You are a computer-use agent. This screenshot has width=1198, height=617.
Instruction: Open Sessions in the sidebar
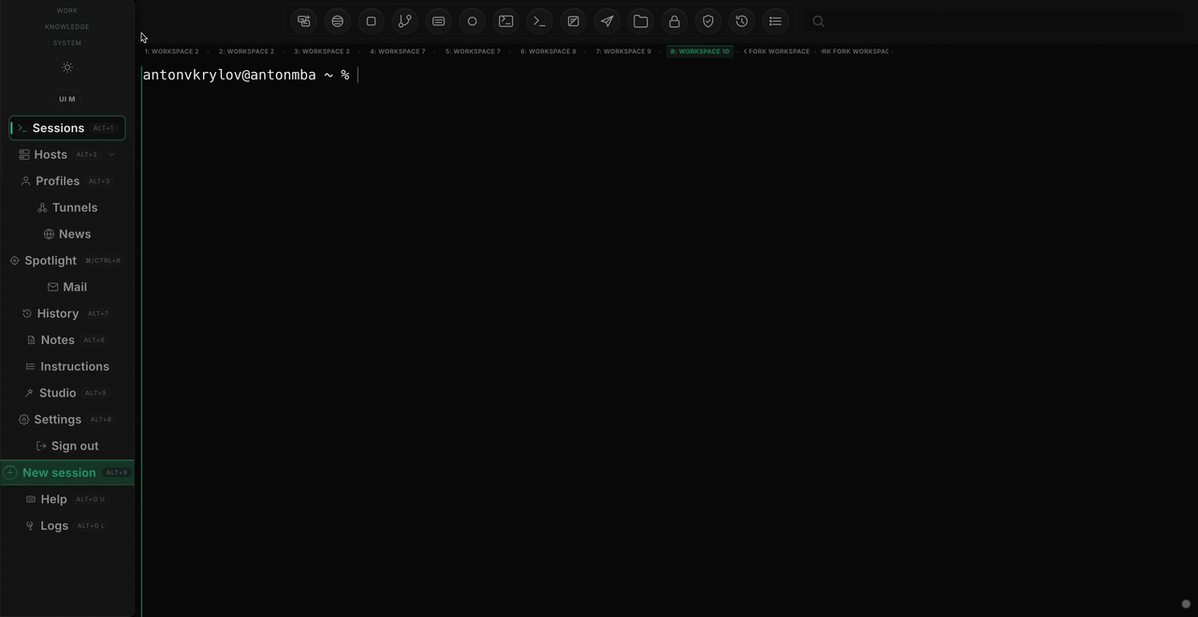(x=67, y=128)
